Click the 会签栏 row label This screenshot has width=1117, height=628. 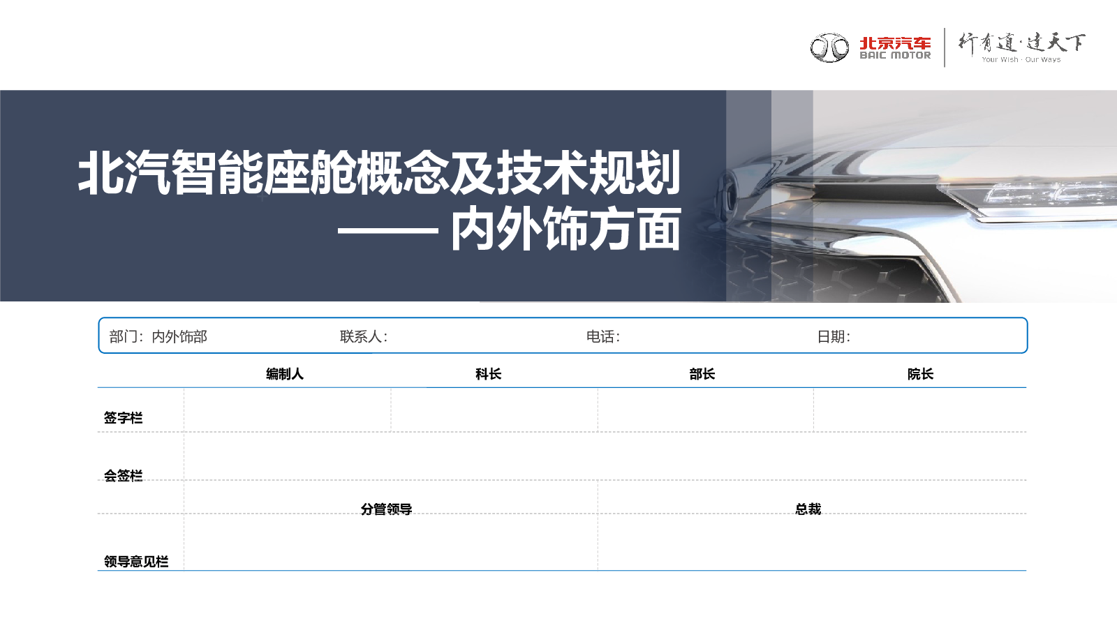(x=124, y=476)
